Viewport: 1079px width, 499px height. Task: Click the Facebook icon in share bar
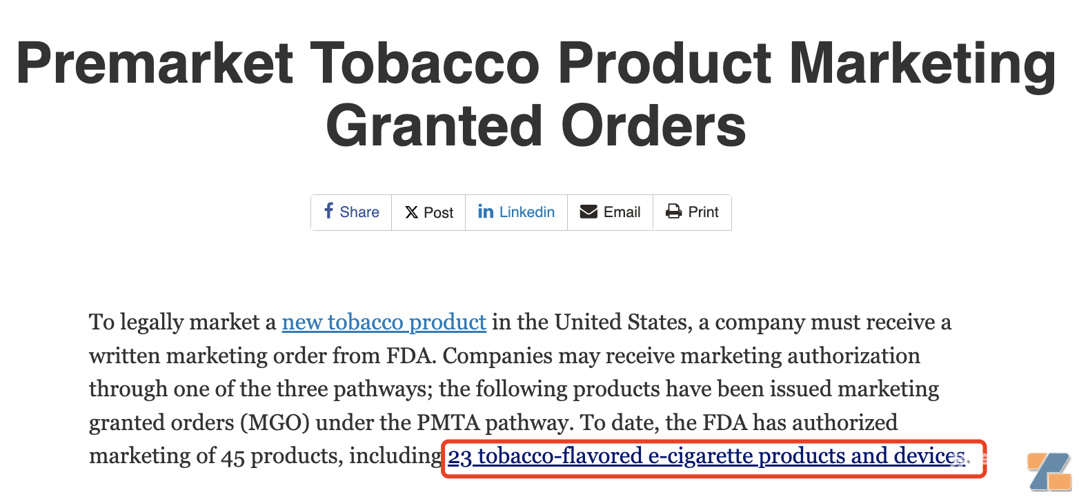point(329,211)
